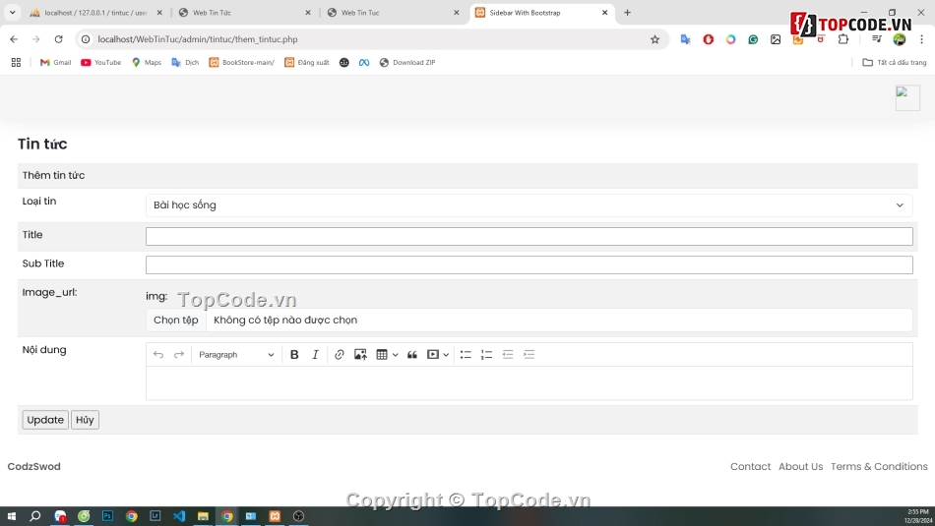Open Visual Studio Code from taskbar
Viewport: 935px width, 526px height.
(179, 516)
